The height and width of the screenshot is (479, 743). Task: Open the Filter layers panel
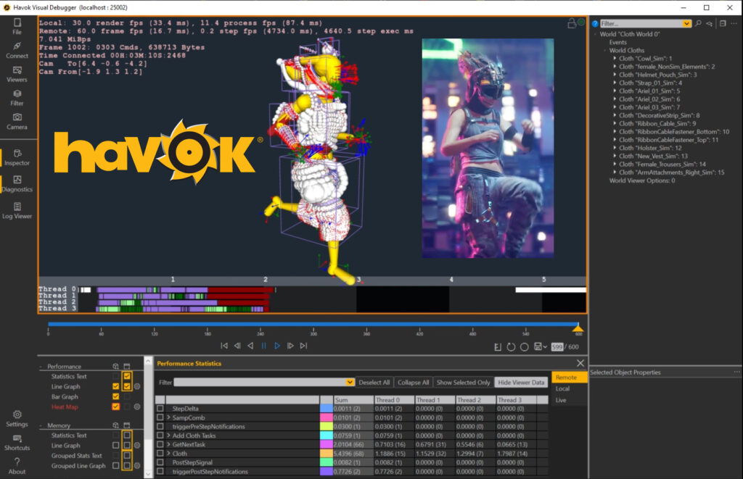point(17,98)
